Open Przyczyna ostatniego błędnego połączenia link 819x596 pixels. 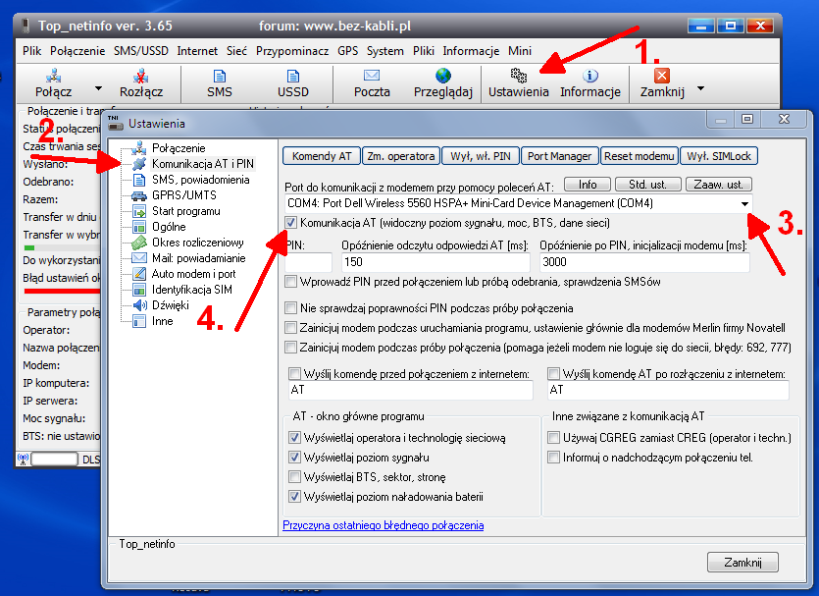383,525
